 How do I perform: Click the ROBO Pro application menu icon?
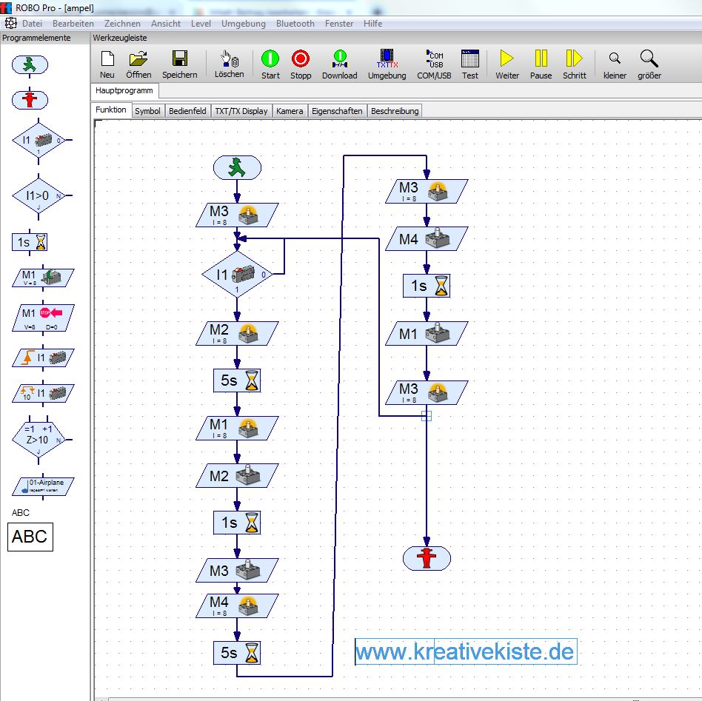pyautogui.click(x=10, y=23)
